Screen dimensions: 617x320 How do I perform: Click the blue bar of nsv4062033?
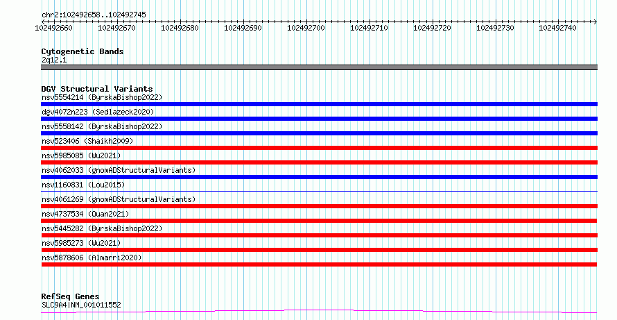click(x=319, y=177)
